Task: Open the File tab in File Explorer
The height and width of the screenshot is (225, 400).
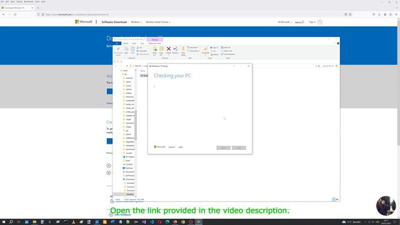Action: (x=117, y=43)
